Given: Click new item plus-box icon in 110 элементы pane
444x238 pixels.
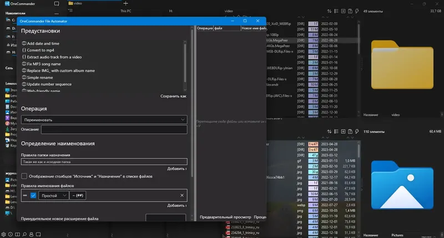Looking at the screenshot, I should pos(343,132).
